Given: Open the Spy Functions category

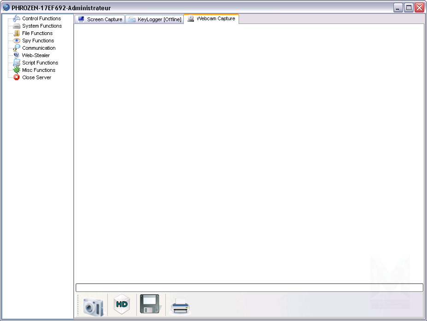Looking at the screenshot, I should tap(38, 41).
